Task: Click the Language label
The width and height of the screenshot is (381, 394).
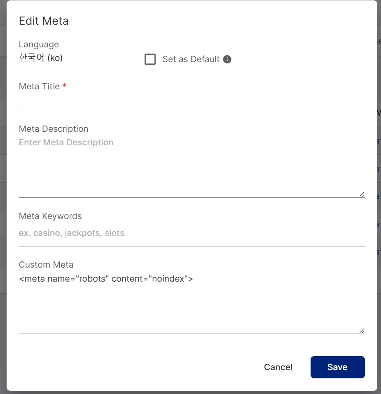Action: [39, 44]
